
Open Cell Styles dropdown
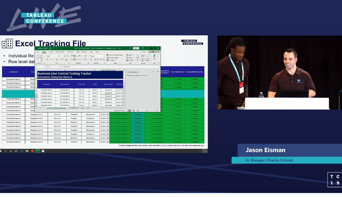[x=111, y=60]
